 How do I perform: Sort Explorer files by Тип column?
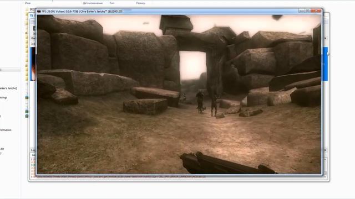112,3
